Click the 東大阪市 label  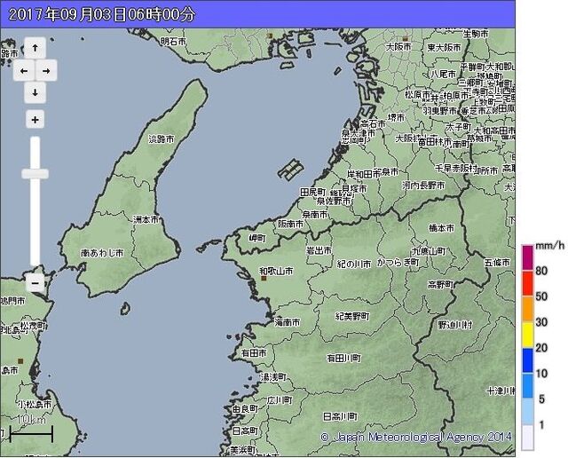(444, 47)
